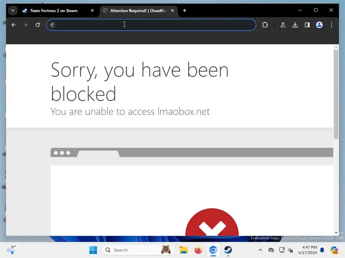Open the Windows Start menu

tap(93, 250)
